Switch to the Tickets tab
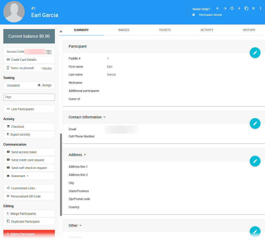 (x=165, y=30)
